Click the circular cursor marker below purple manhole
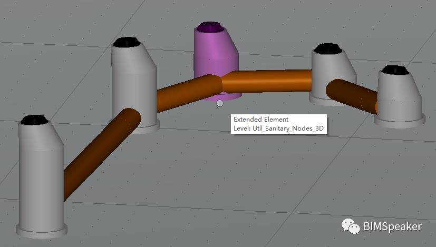This screenshot has width=436, height=247. 220,103
